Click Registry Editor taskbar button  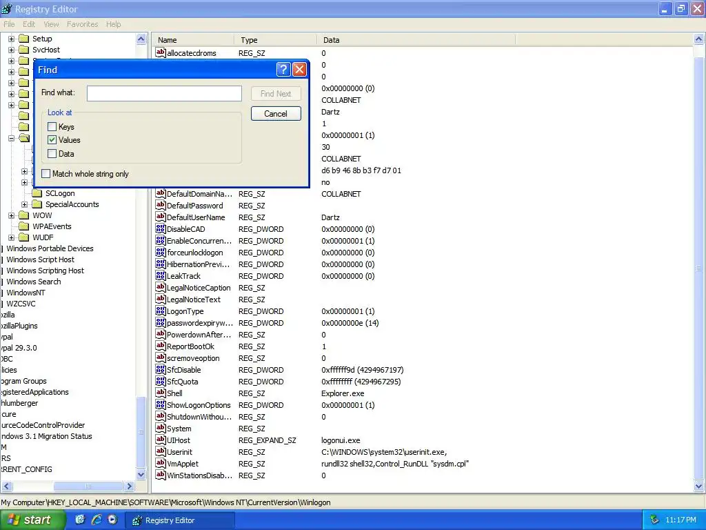tap(180, 520)
